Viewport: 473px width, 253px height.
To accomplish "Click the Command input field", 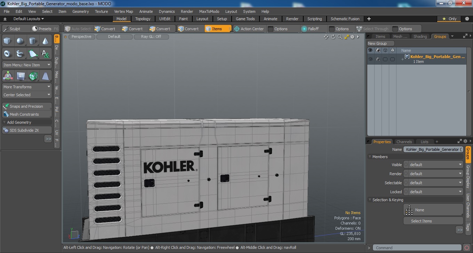I will point(418,248).
